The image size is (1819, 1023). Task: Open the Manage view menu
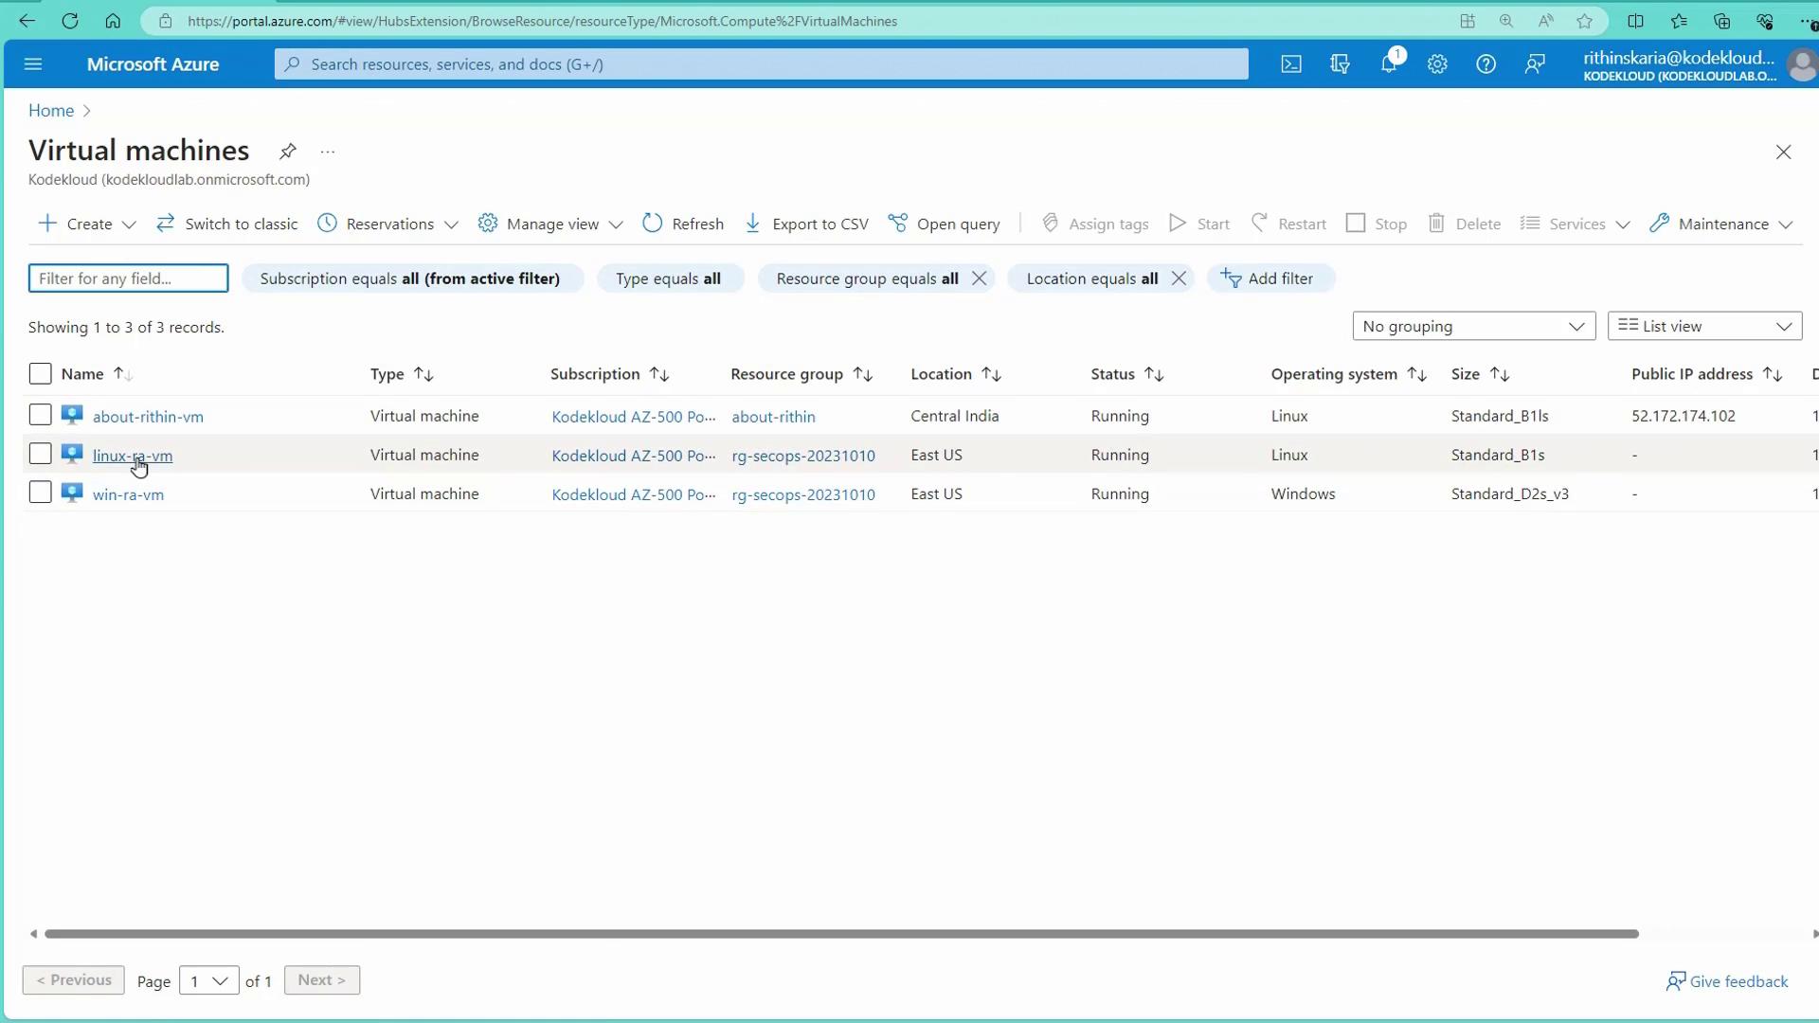[550, 224]
